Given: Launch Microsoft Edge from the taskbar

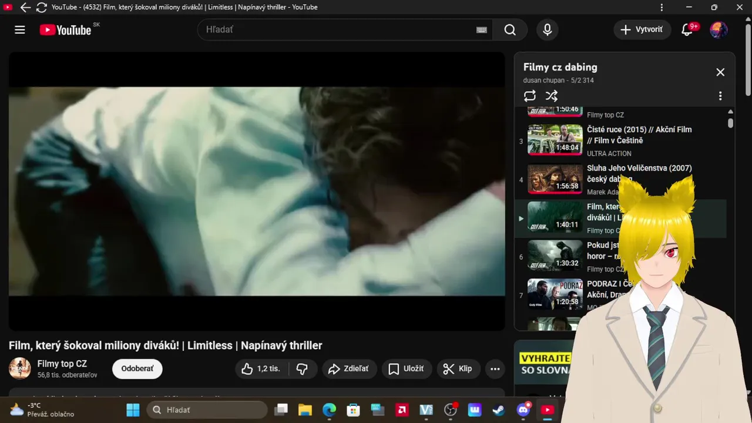Looking at the screenshot, I should pos(329,409).
